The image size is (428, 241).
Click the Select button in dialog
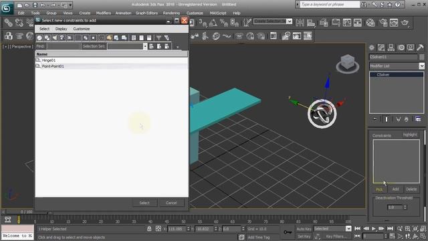point(144,203)
